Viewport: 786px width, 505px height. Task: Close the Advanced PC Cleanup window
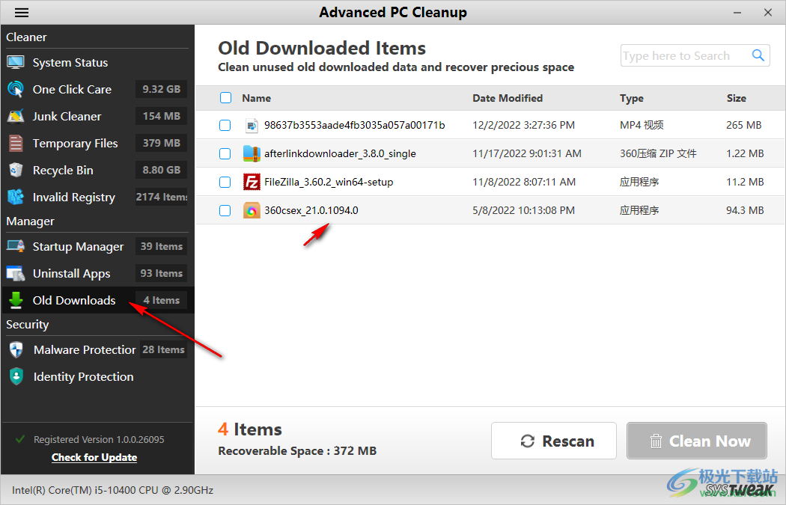(x=767, y=13)
